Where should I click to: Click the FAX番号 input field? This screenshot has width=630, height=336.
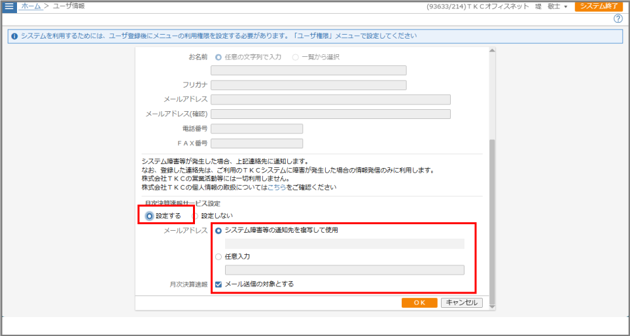point(256,143)
